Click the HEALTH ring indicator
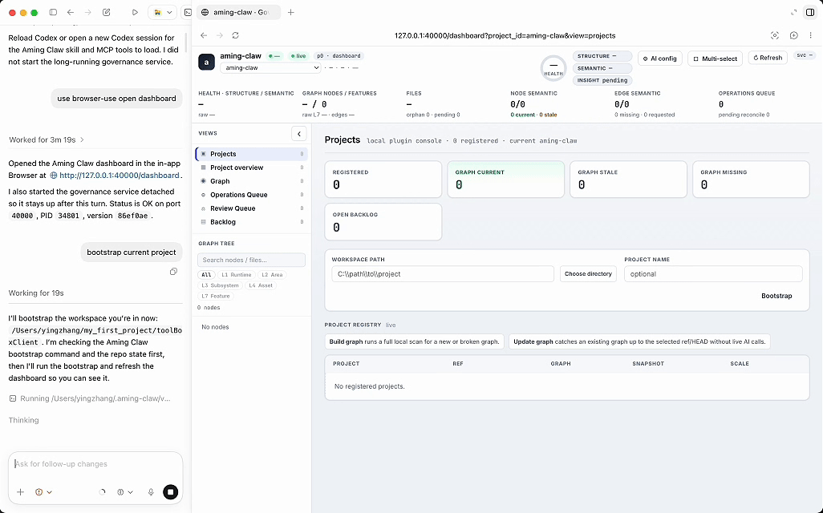 (553, 68)
